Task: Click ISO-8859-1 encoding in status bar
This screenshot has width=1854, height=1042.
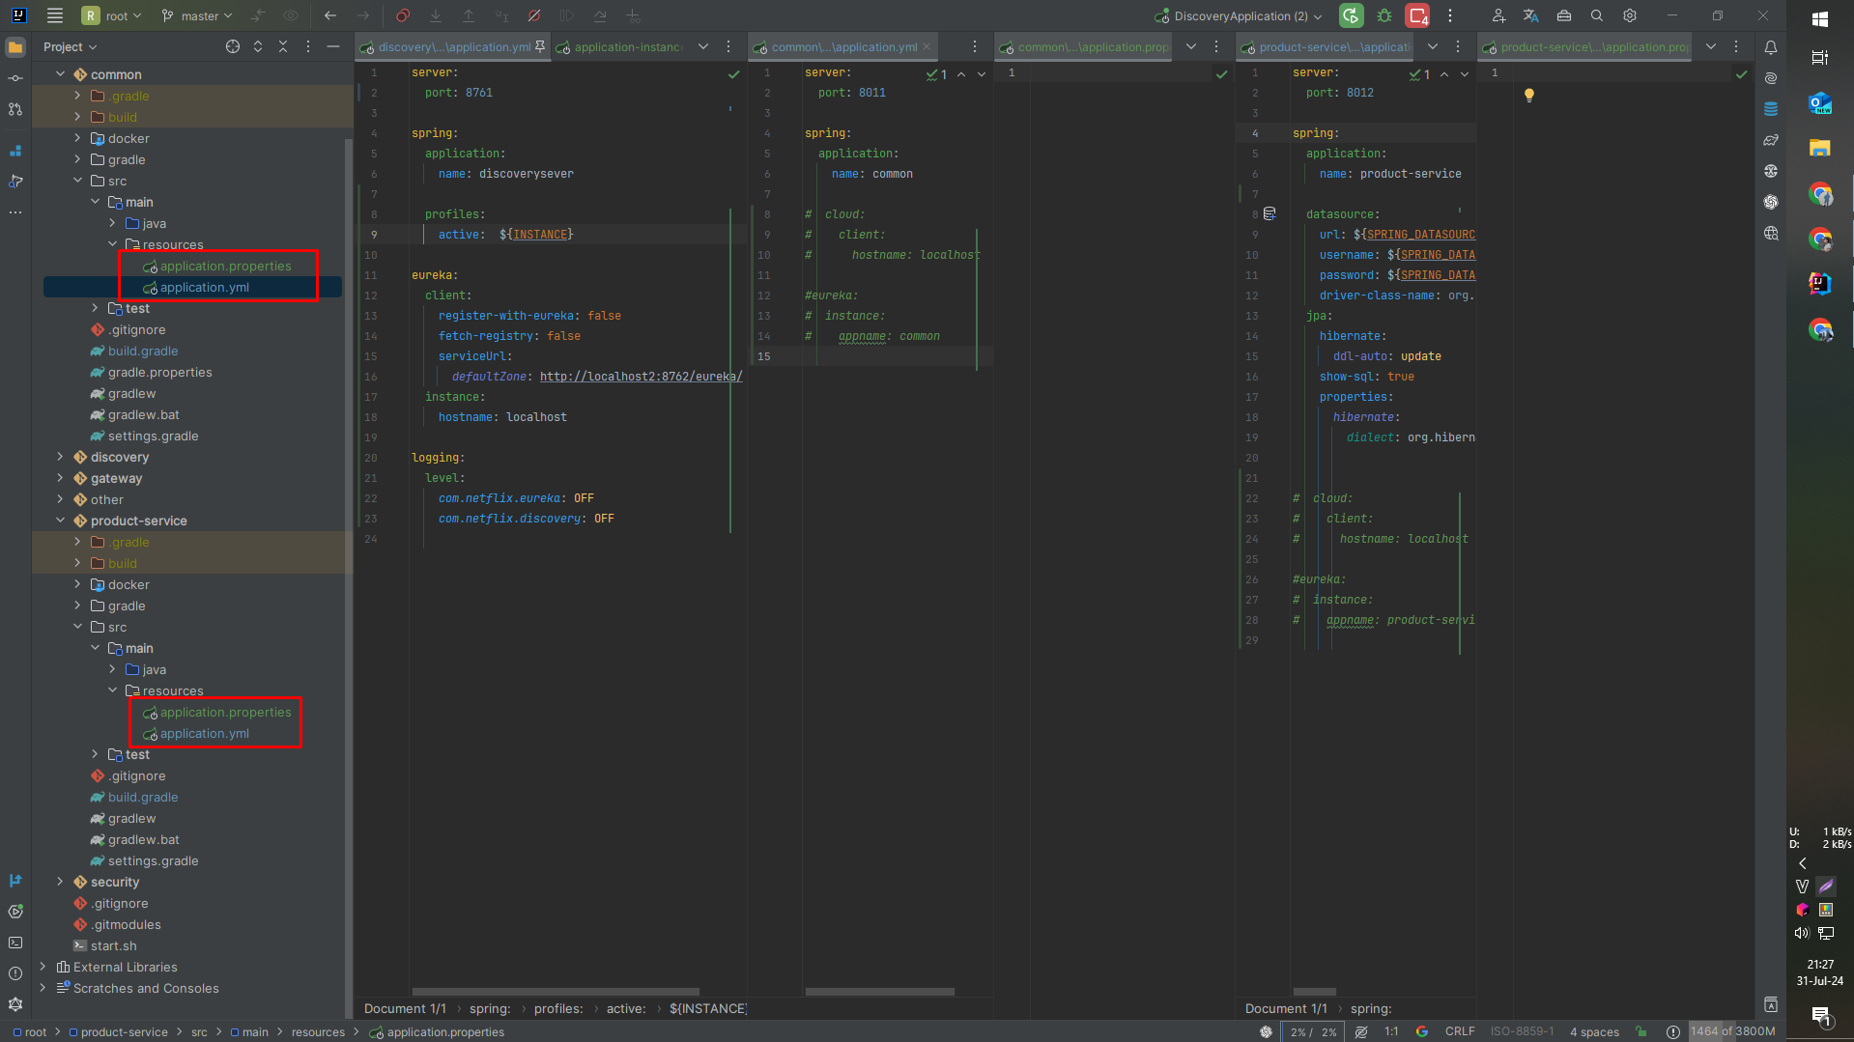Action: tap(1522, 1031)
